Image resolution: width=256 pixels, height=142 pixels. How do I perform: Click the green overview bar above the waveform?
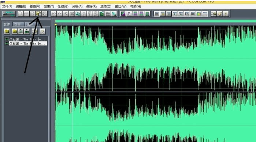click(155, 21)
